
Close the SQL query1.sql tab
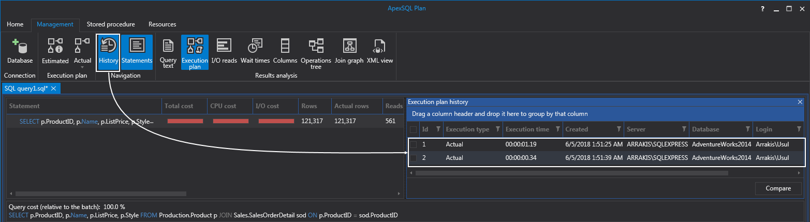click(x=54, y=88)
